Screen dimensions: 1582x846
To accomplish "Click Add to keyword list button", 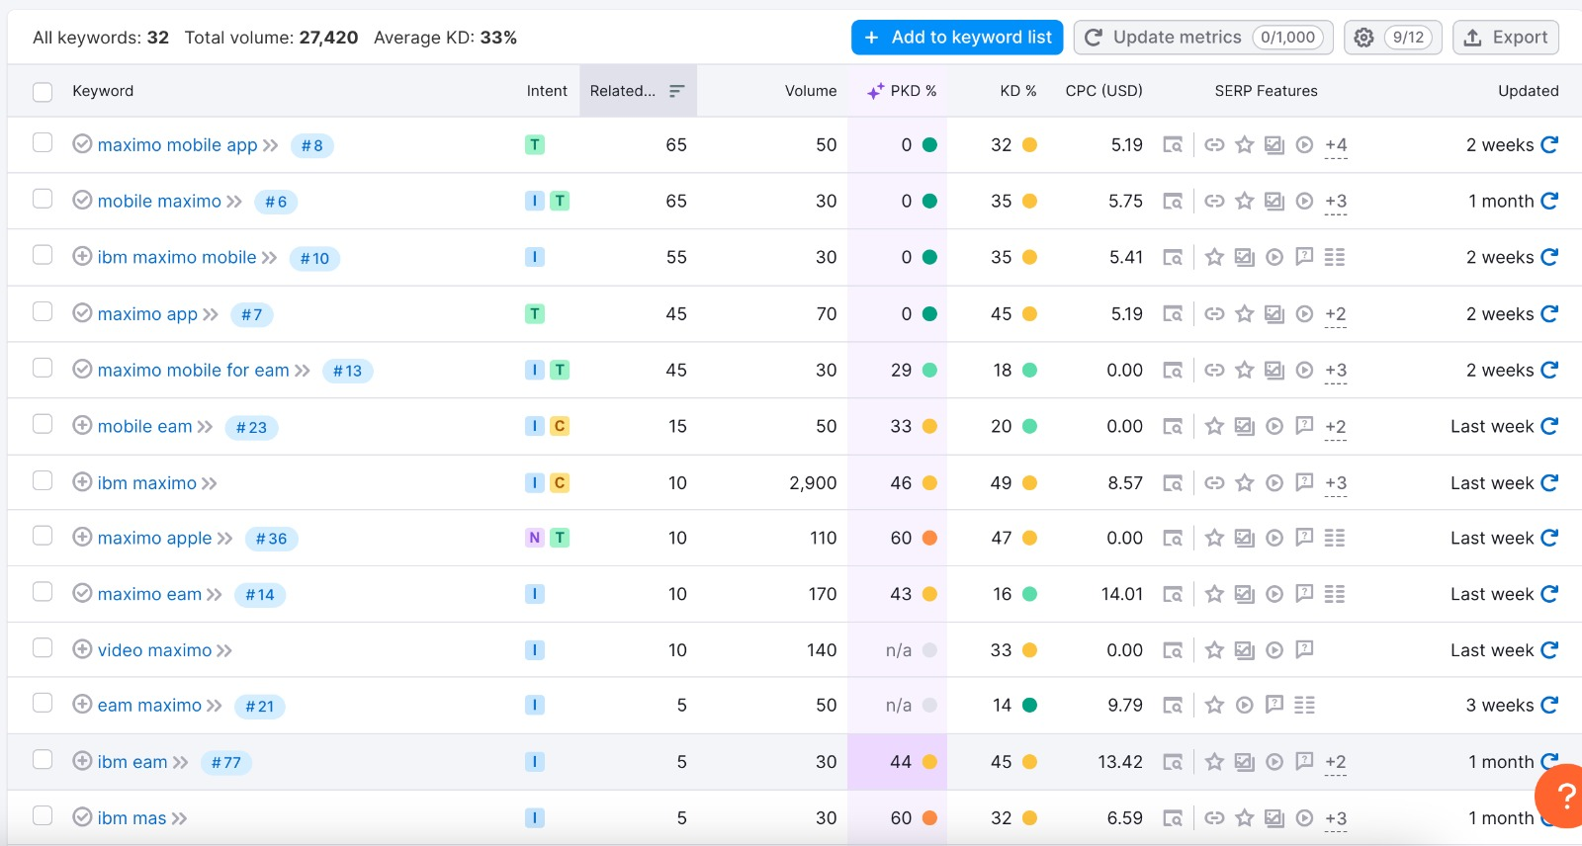I will click(957, 38).
